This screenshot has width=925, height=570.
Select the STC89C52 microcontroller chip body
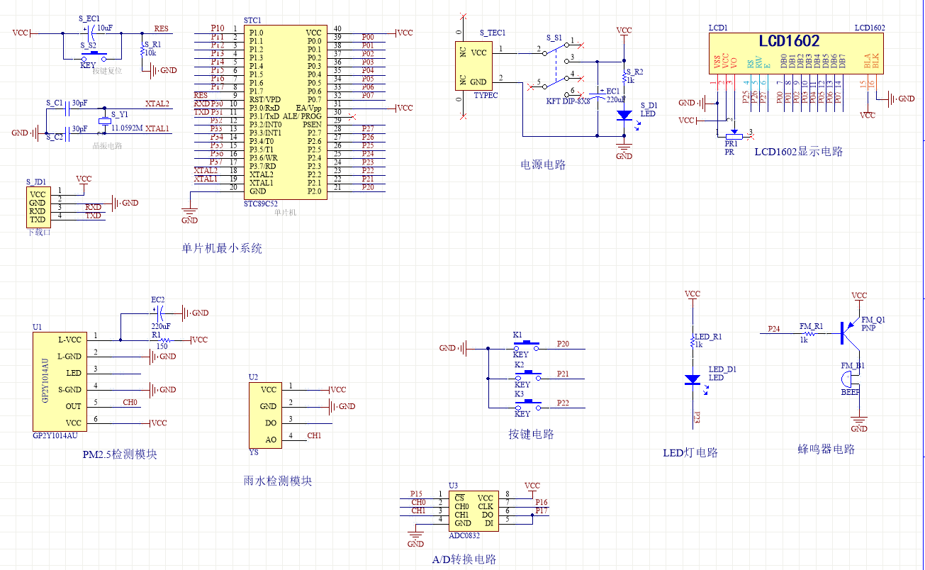click(286, 112)
